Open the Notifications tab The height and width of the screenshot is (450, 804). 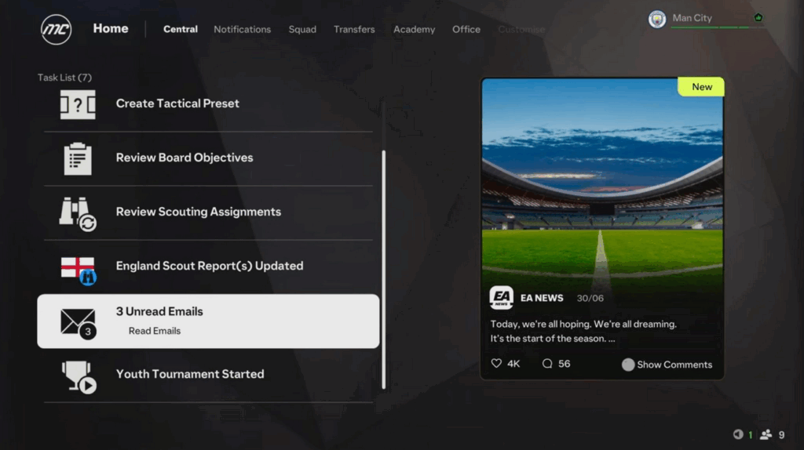(x=242, y=29)
